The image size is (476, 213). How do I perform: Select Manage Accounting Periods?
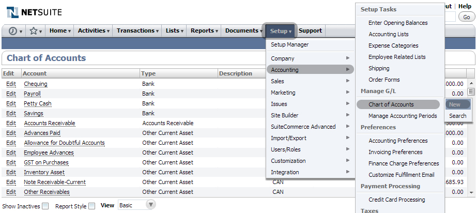click(403, 116)
